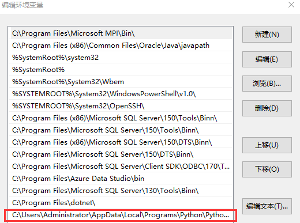Screen dimensions: 300x223
Task: Move entry down with 下移(O)
Action: click(x=267, y=169)
